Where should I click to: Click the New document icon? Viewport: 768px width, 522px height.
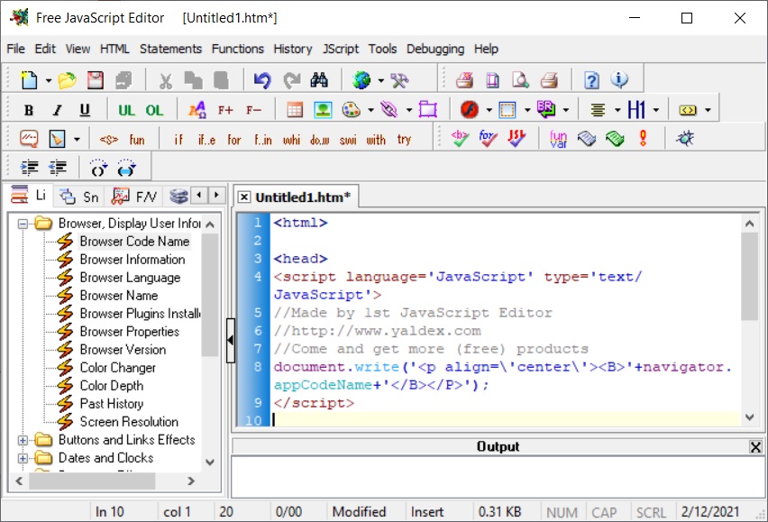pyautogui.click(x=29, y=80)
